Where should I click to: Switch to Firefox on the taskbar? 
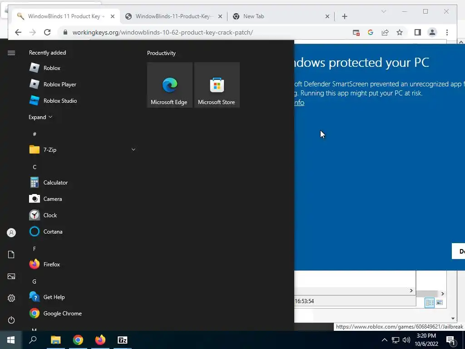click(100, 340)
